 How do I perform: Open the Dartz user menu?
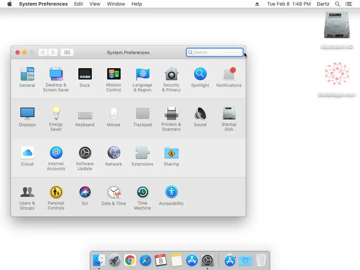[x=323, y=4]
